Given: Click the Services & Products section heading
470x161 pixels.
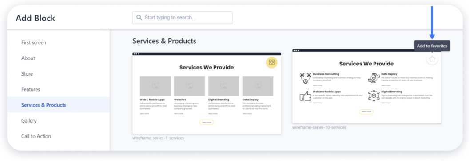Looking at the screenshot, I should click(164, 41).
